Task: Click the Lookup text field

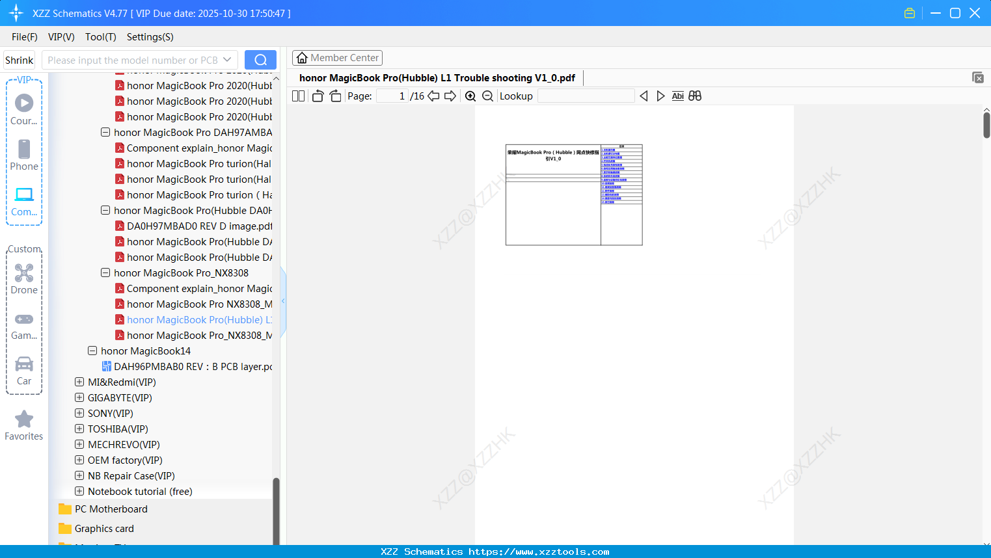Action: [586, 96]
